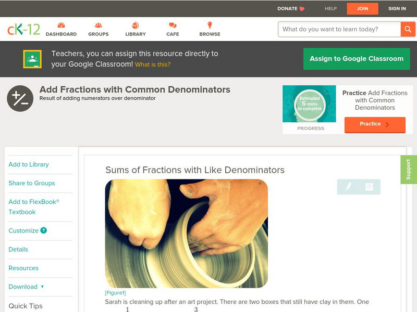Click Sign In in the top bar
The width and height of the screenshot is (417, 312).
[x=397, y=8]
